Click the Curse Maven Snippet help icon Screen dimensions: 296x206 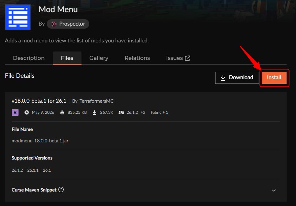click(61, 190)
